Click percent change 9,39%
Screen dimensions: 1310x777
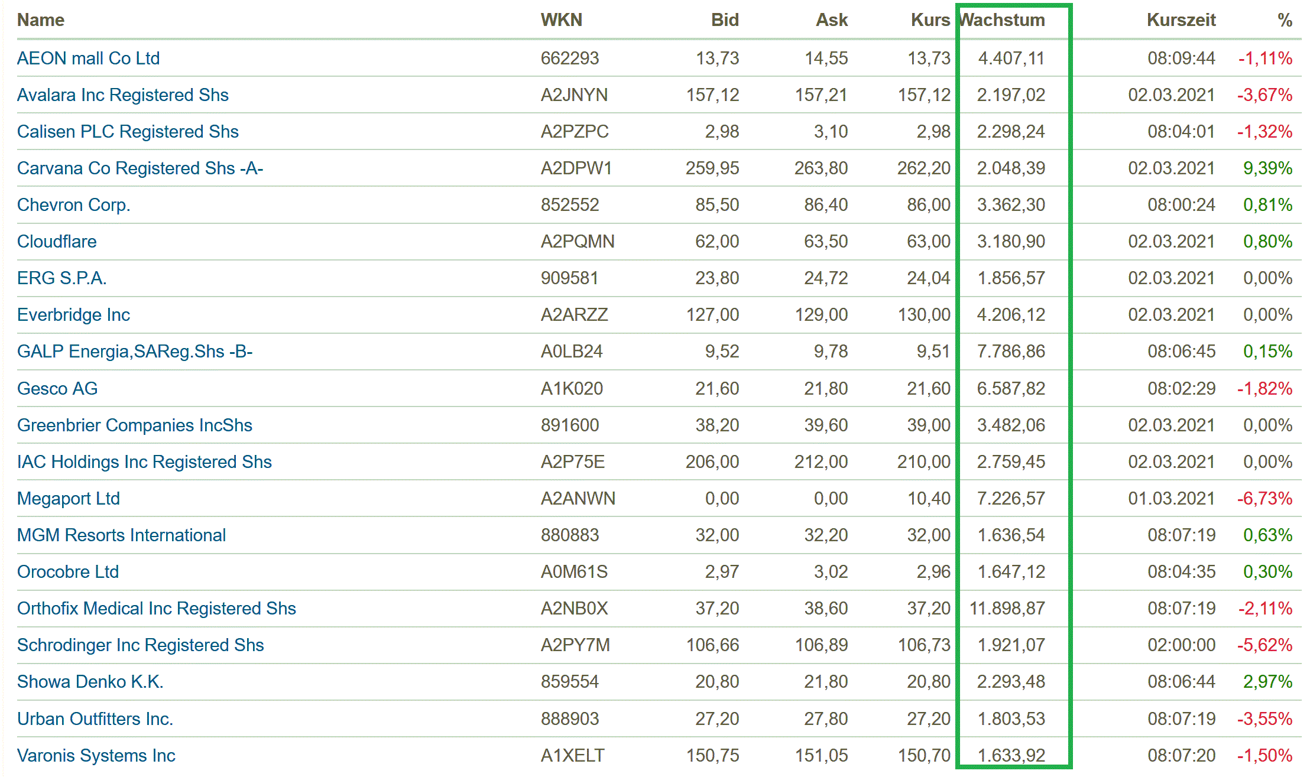(1267, 168)
